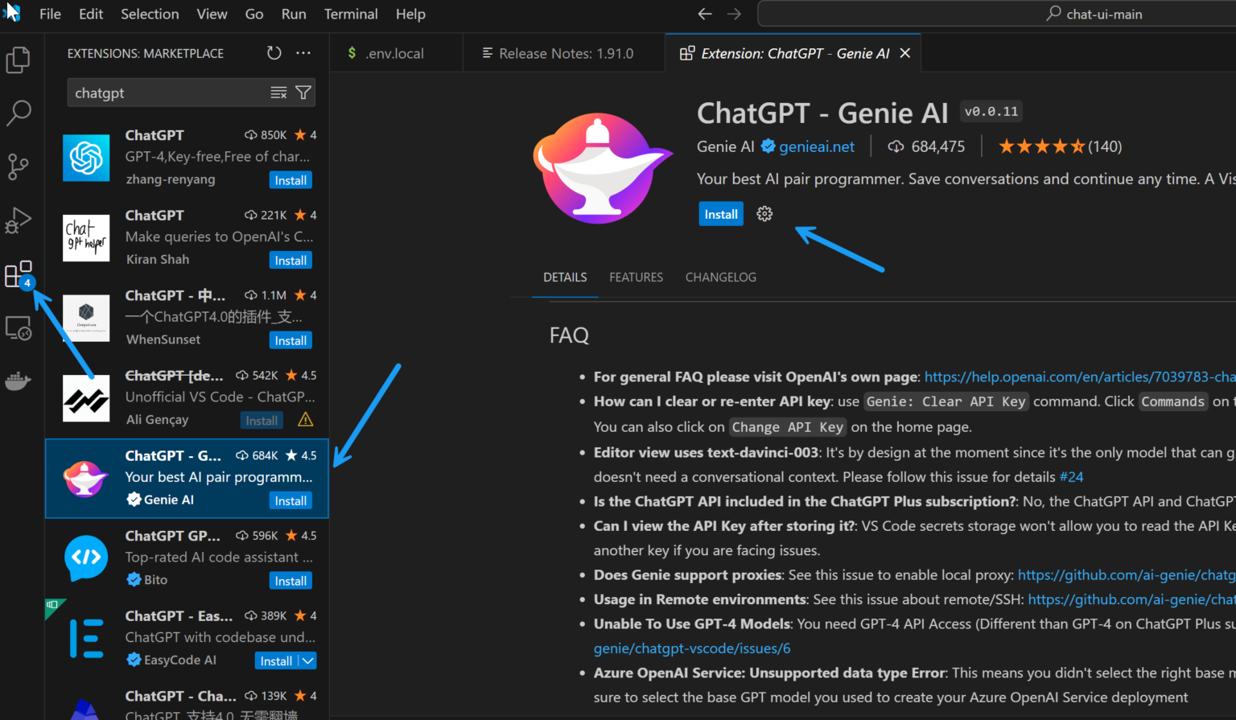Screen dimensions: 1236x720
Task: Open the Manage gear next to Install
Action: pos(764,213)
